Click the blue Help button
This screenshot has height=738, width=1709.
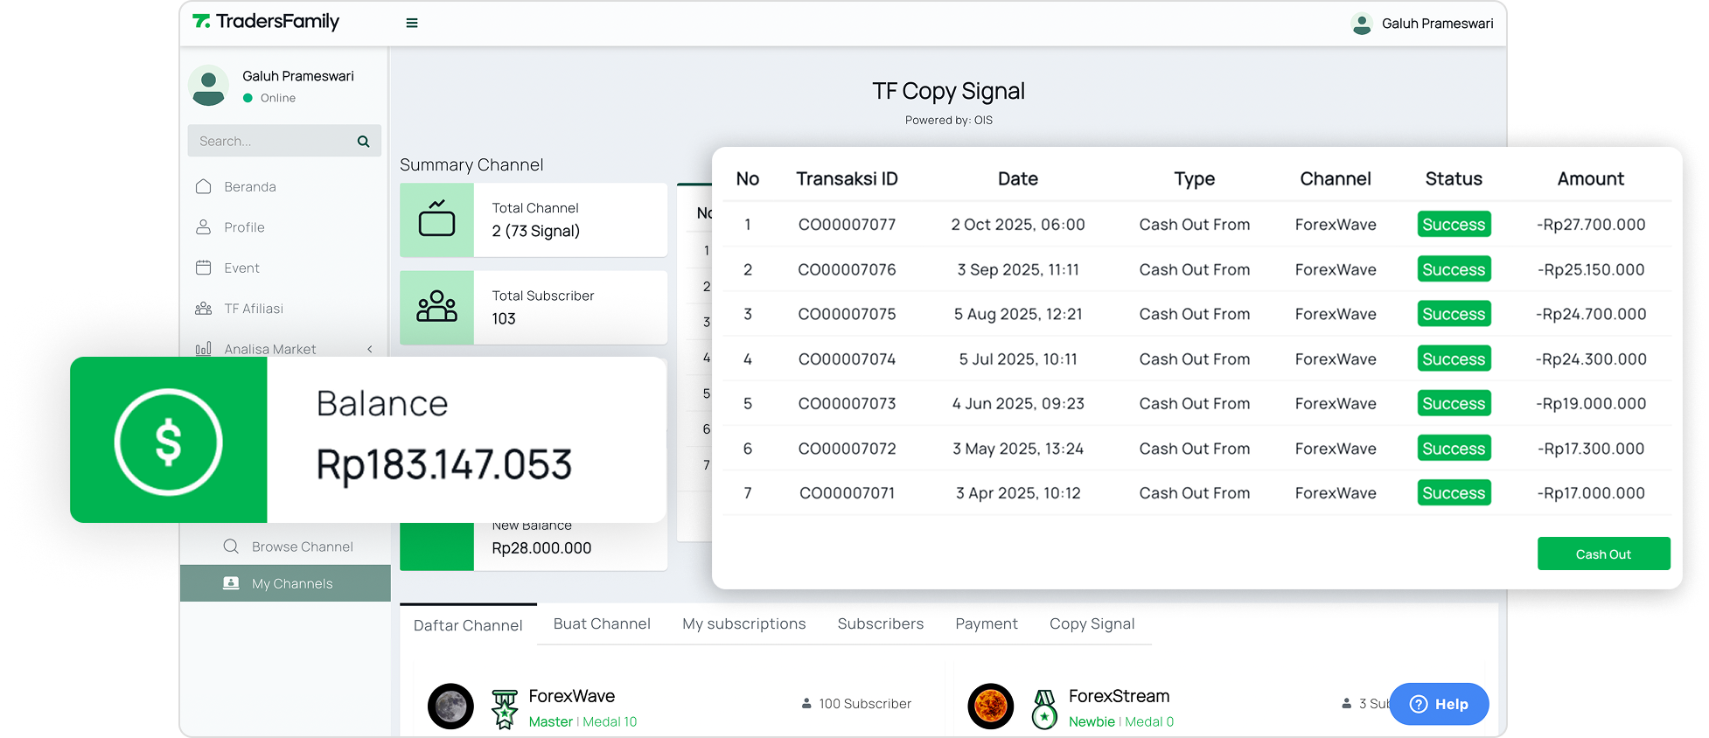coord(1439,704)
